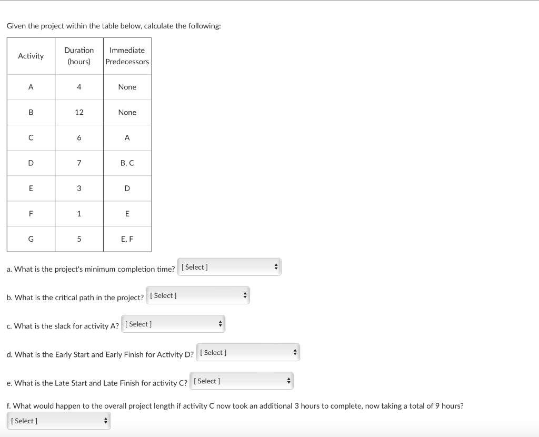539x437 pixels.
Task: Click arrow icon on slack selector for question c
Action: [x=220, y=324]
